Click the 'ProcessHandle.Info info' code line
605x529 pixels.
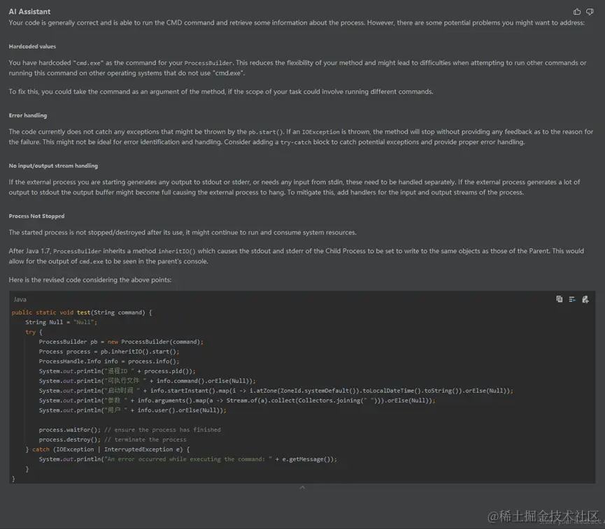(109, 361)
